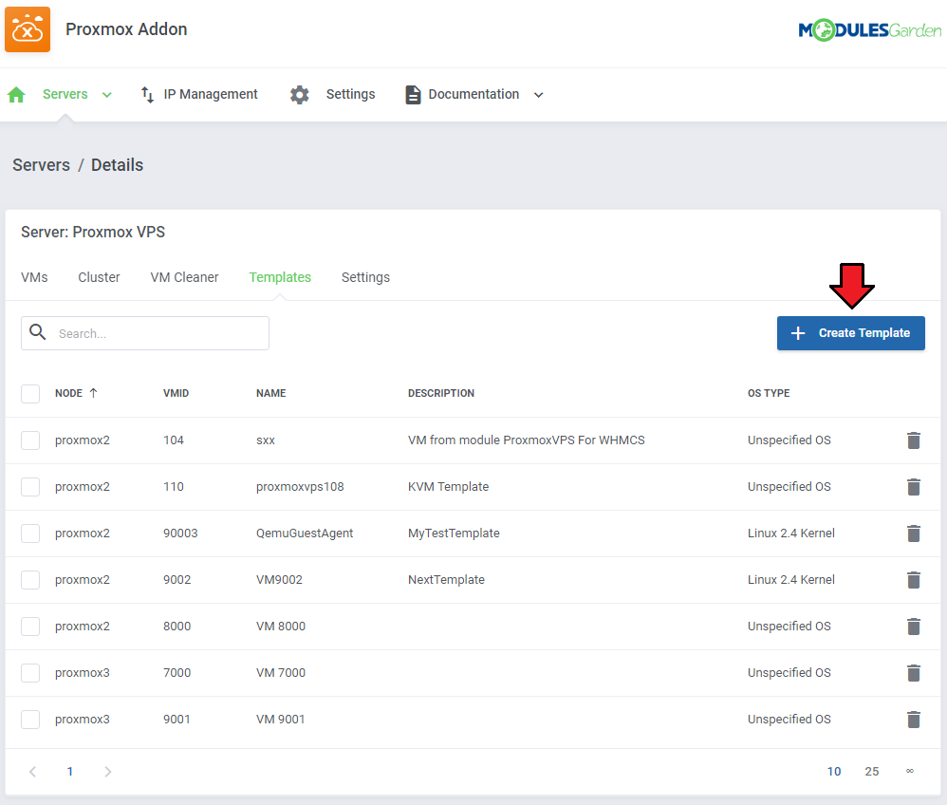Select the Templates tab

280,277
